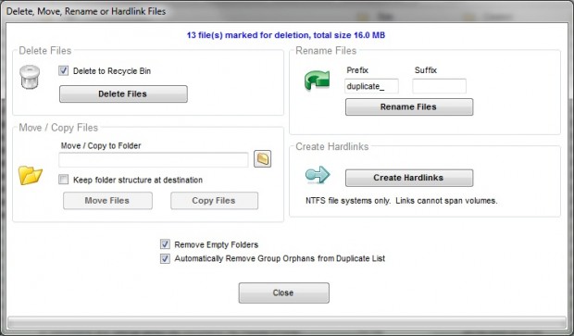Click the progress bar at dialog bottom
Viewport: 574px width, 336px height.
(287, 322)
